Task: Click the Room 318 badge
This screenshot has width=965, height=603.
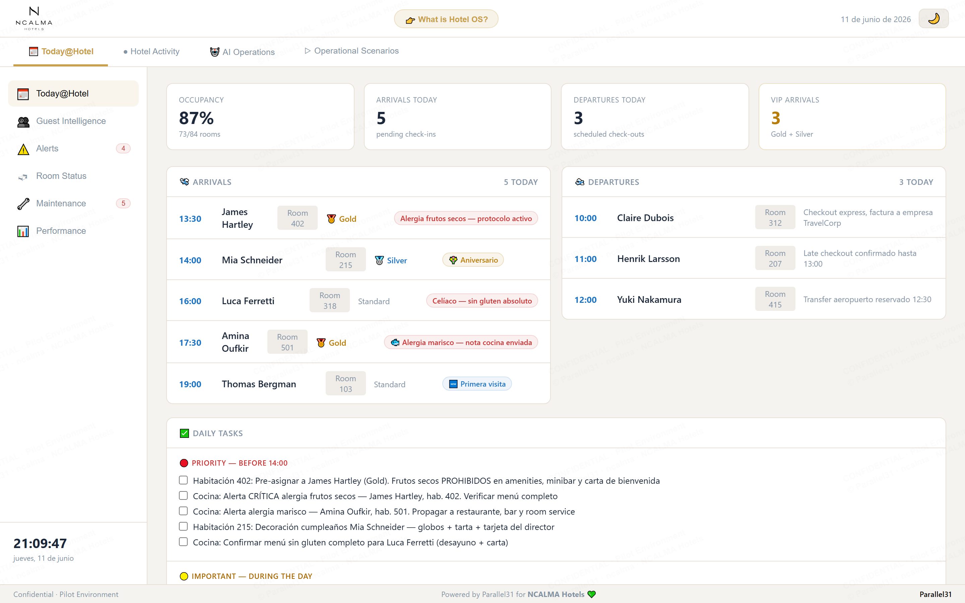Action: pos(329,300)
